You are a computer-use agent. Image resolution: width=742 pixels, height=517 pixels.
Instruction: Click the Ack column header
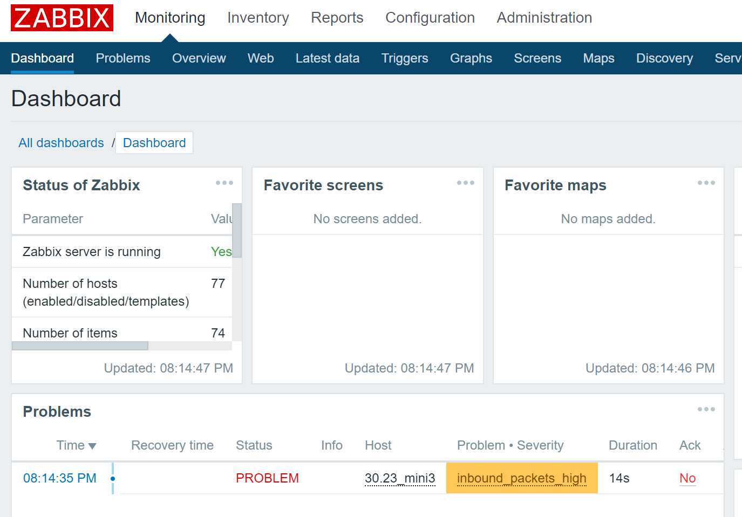pyautogui.click(x=690, y=445)
